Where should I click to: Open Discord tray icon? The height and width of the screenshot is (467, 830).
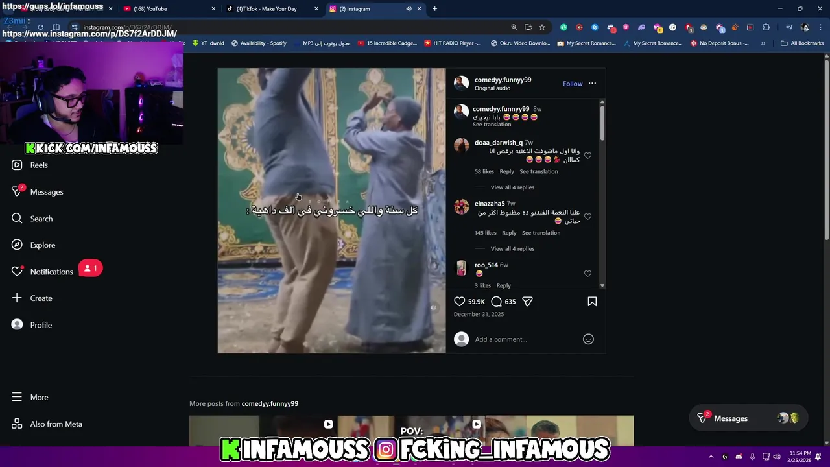(739, 457)
